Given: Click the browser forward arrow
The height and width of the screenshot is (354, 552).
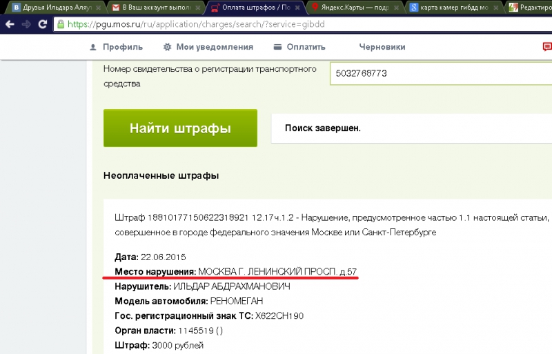Looking at the screenshot, I should click(x=26, y=24).
